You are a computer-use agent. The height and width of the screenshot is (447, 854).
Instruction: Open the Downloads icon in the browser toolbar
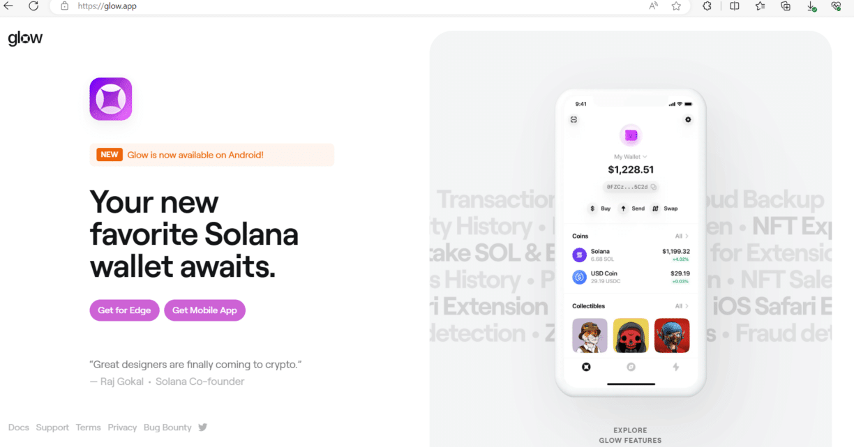[811, 6]
